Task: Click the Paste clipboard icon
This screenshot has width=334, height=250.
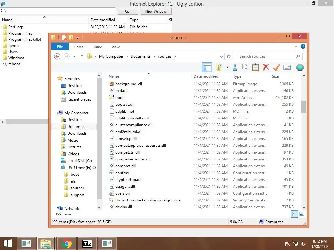Action: (256, 68)
